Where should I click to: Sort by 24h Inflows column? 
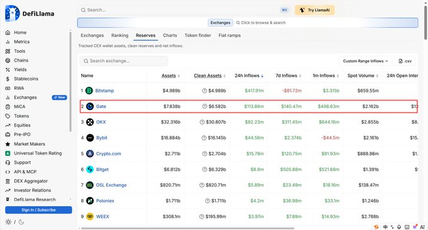[249, 76]
